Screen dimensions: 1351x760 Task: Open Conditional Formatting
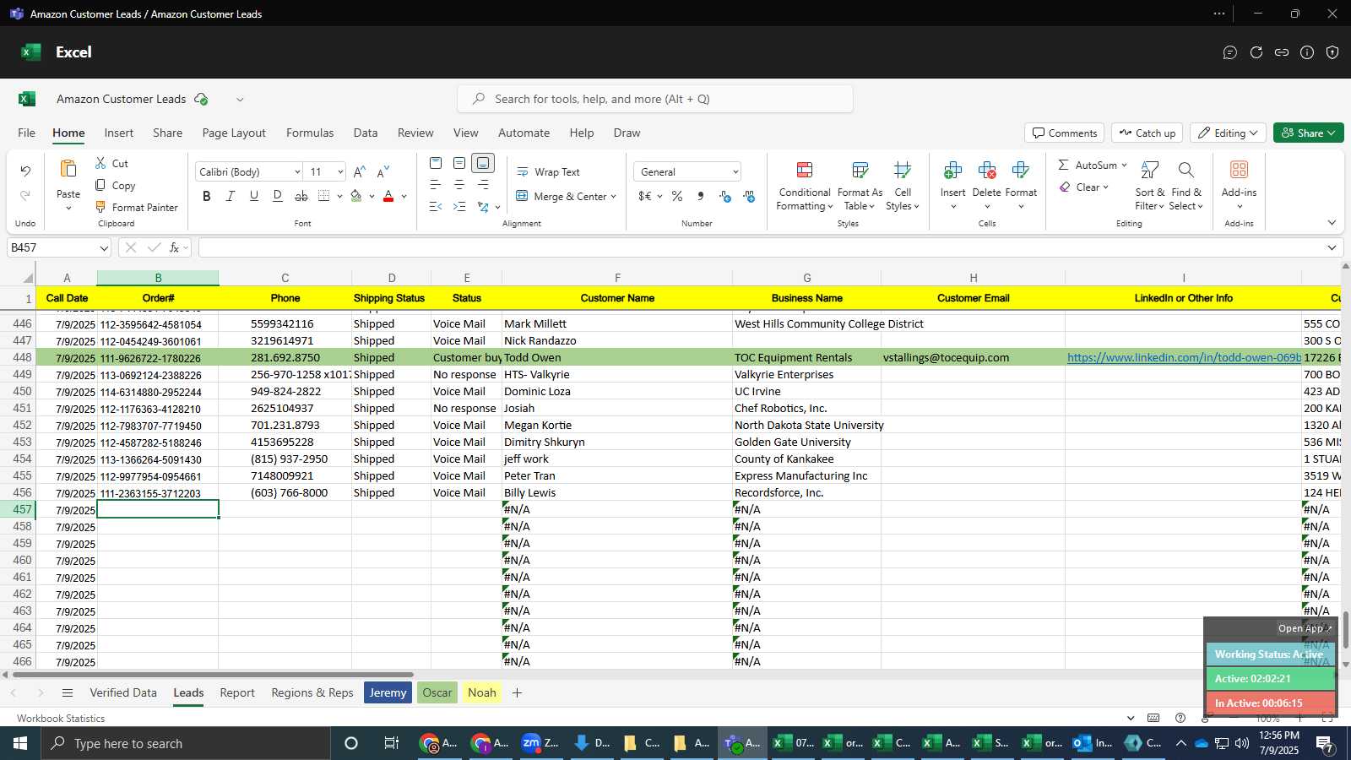805,186
